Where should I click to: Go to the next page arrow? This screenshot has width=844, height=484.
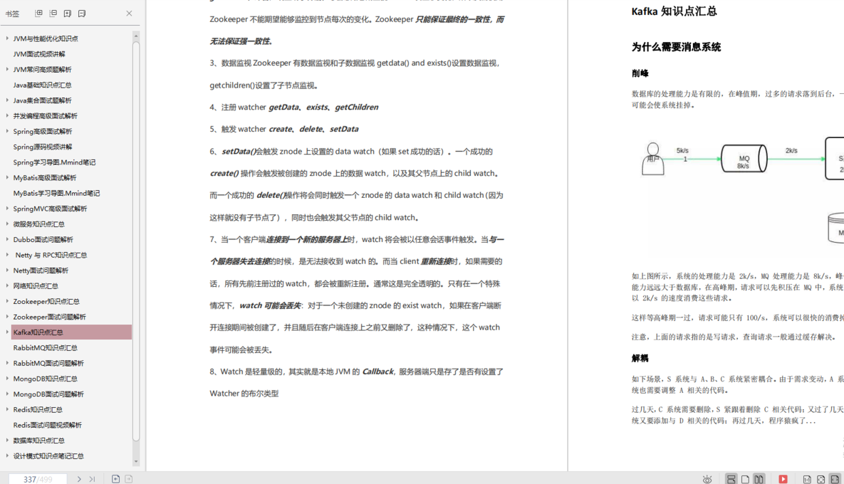pyautogui.click(x=80, y=479)
